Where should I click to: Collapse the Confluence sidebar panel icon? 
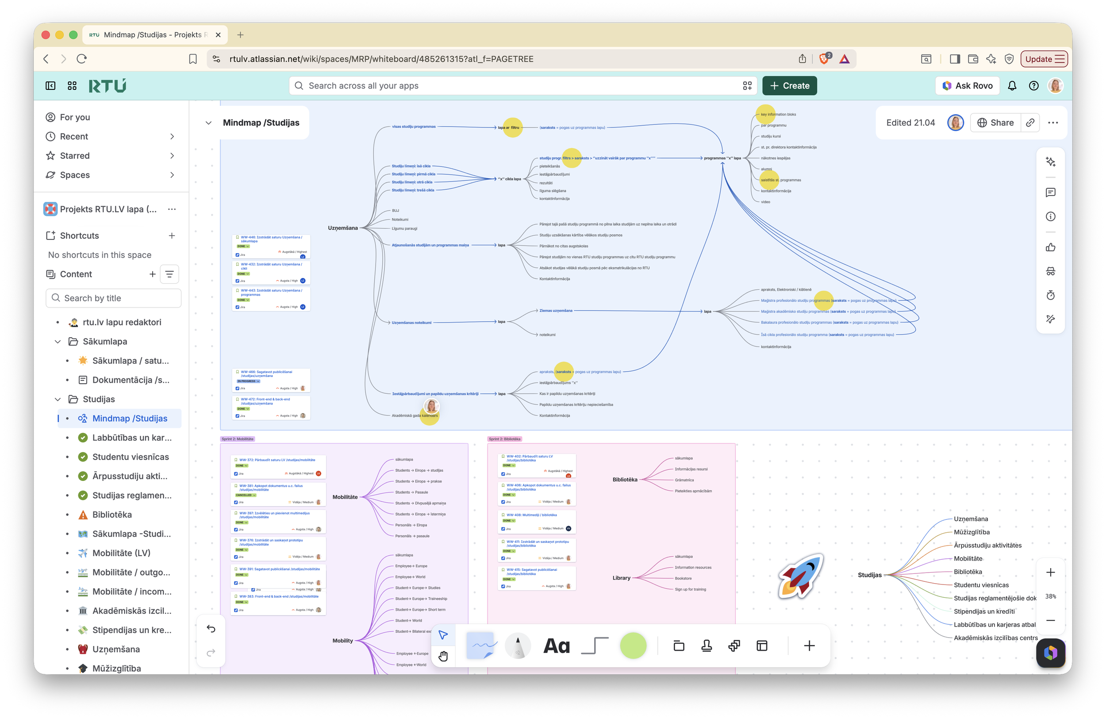point(50,85)
